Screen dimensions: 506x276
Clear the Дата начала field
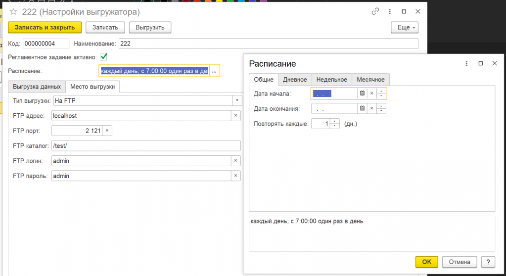pos(372,93)
